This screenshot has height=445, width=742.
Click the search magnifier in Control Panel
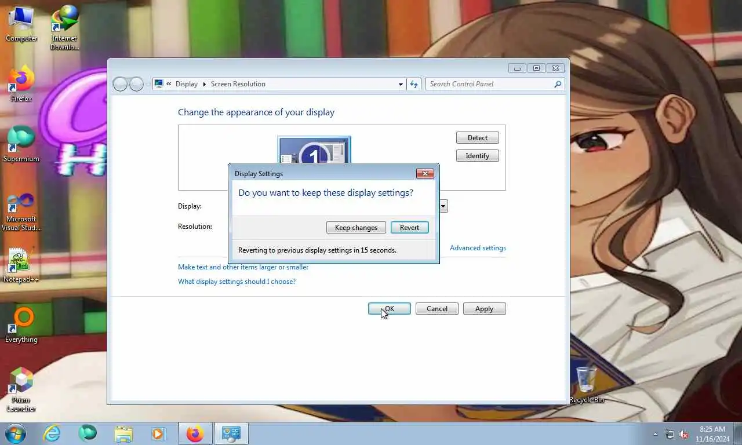(558, 84)
